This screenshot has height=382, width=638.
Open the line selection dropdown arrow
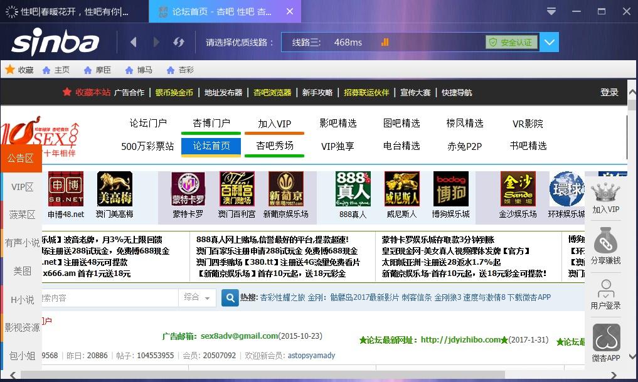[550, 42]
